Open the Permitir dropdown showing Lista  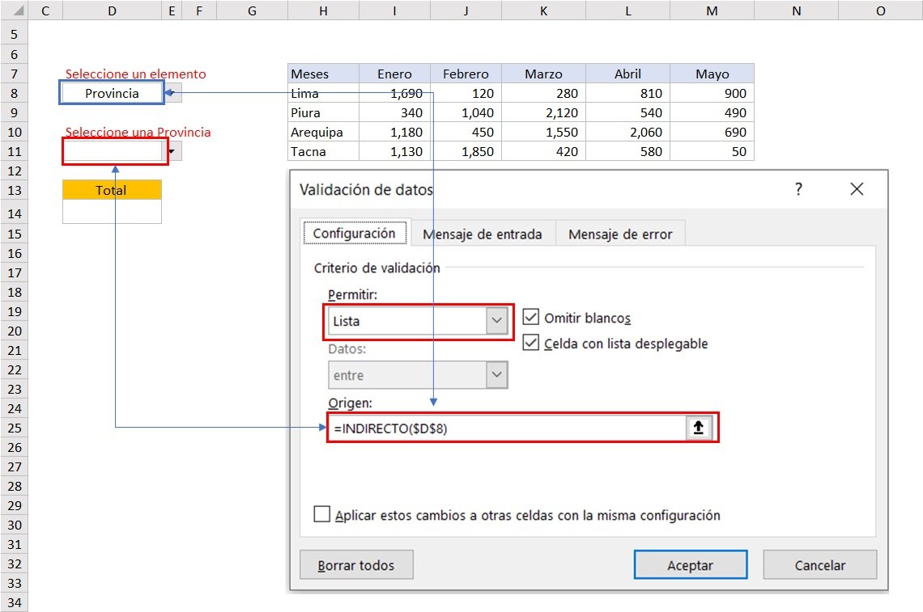click(x=497, y=320)
